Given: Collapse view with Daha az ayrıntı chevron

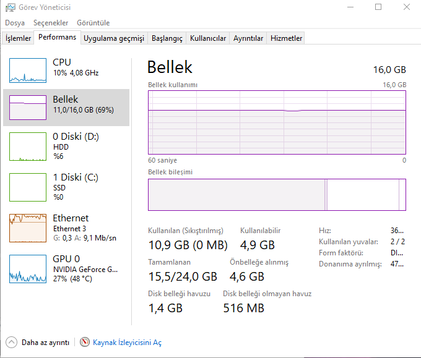Looking at the screenshot, I should click(x=11, y=342).
